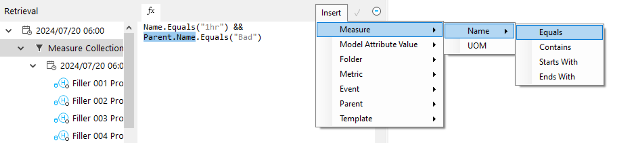Click the filter icon of Measure Collection
The width and height of the screenshot is (619, 143).
coord(39,48)
